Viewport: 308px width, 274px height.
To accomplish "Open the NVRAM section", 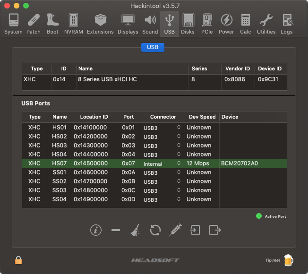I will (x=74, y=24).
